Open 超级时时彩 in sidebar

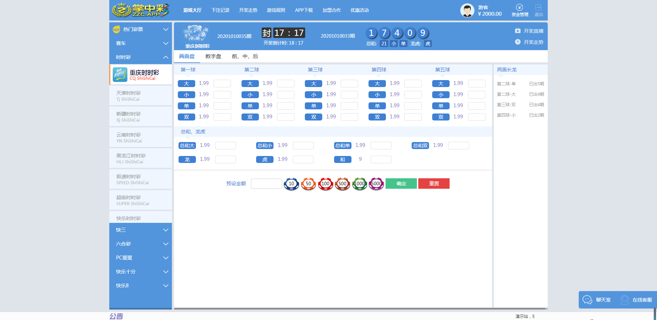[x=141, y=200]
